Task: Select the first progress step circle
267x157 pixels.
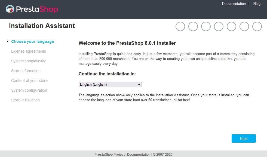Action: click(x=180, y=26)
